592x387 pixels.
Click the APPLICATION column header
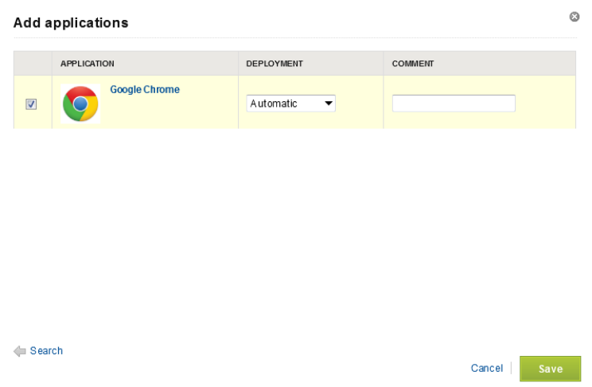(88, 64)
